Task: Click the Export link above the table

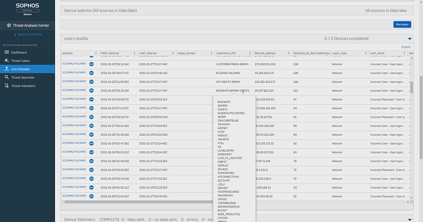Action: (x=406, y=47)
